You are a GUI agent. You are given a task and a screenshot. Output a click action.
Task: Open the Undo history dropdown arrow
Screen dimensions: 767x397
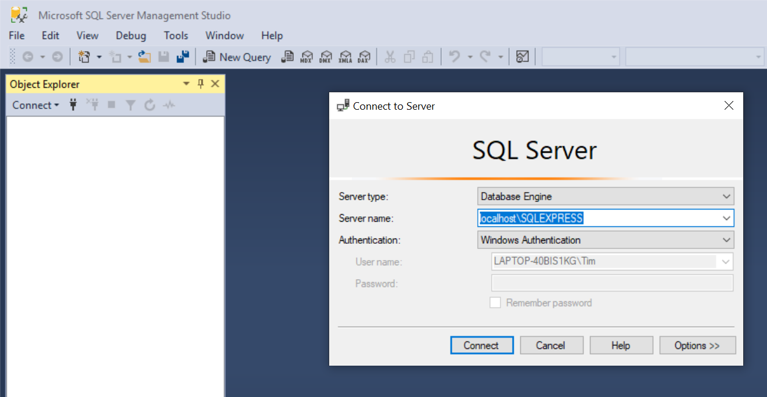click(x=470, y=57)
